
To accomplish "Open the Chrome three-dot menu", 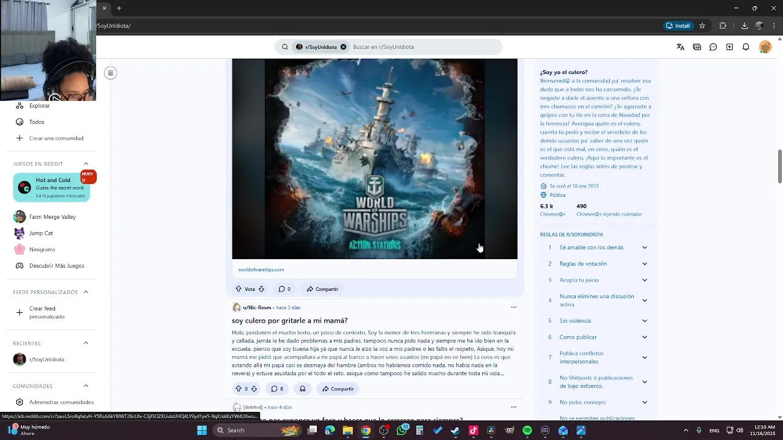I will click(774, 26).
